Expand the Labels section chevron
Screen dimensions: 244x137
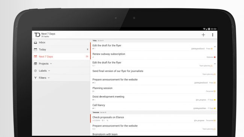(x=49, y=71)
